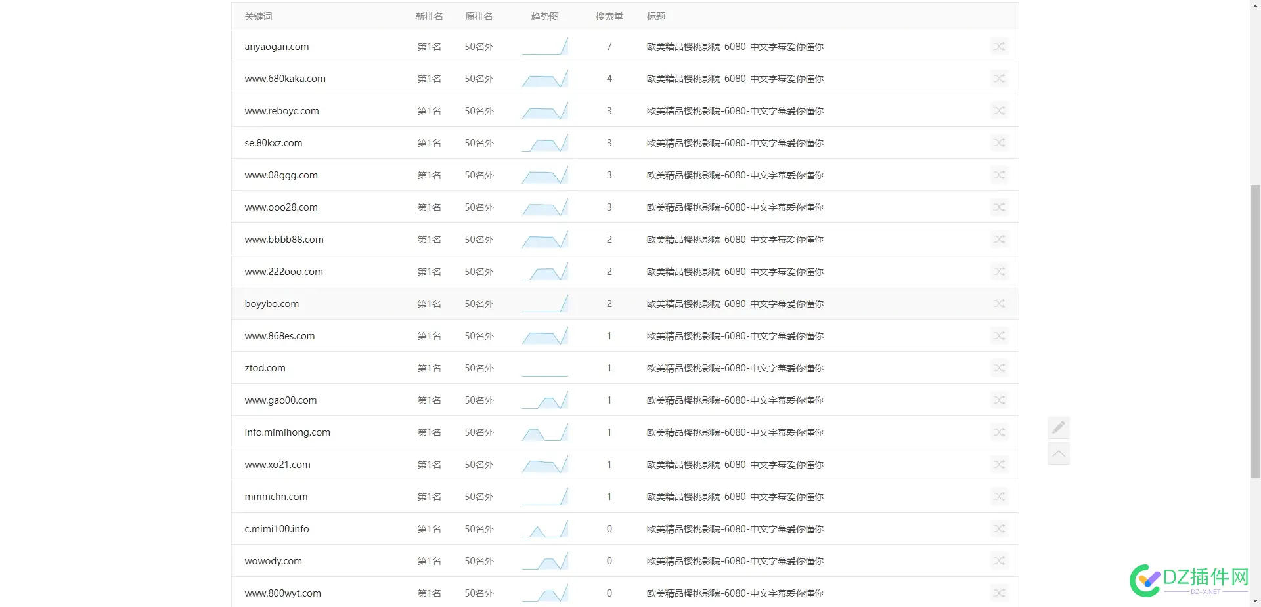The image size is (1261, 607).
Task: Select the floating pencil edit icon
Action: pos(1058,427)
